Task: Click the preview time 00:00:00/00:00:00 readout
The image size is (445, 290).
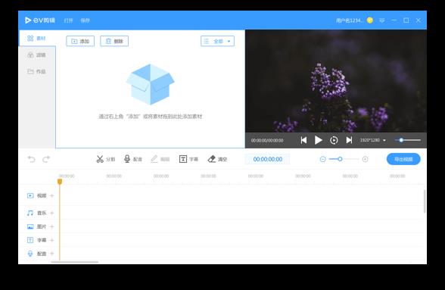Action: (x=267, y=140)
